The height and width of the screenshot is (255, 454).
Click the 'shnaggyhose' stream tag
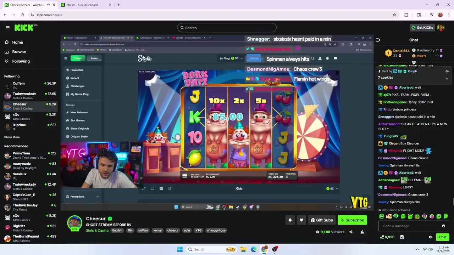tap(216, 230)
